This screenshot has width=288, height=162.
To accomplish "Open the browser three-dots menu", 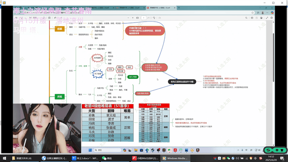I will [x=267, y=13].
